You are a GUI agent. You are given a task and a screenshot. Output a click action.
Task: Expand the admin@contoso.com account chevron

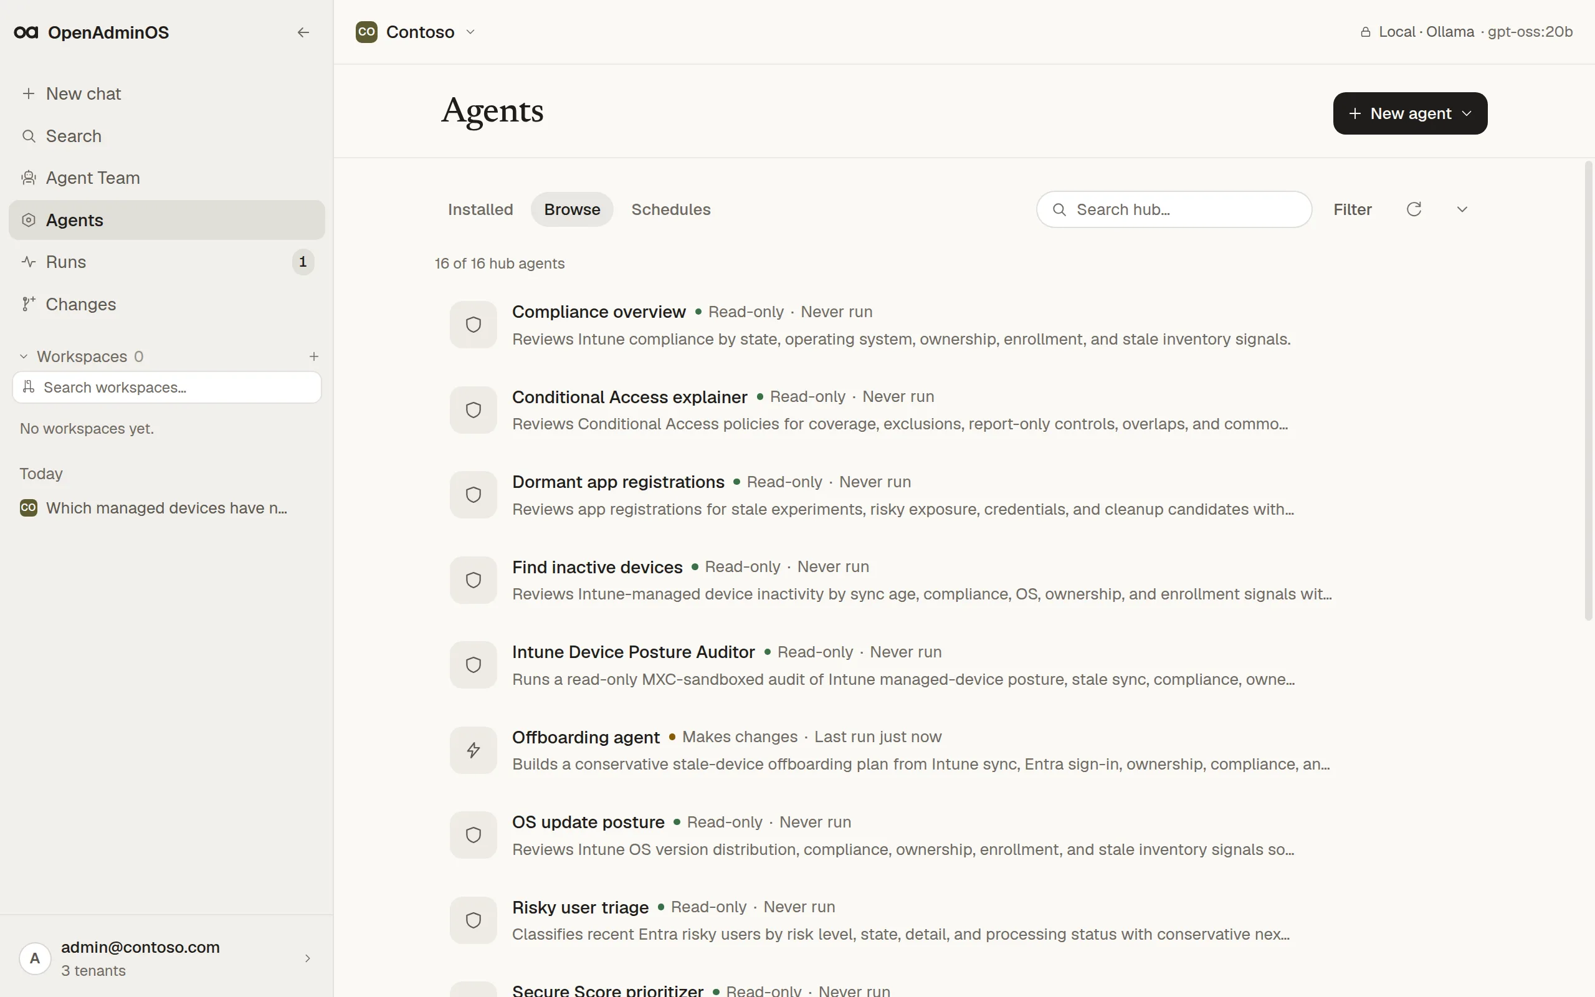307,958
